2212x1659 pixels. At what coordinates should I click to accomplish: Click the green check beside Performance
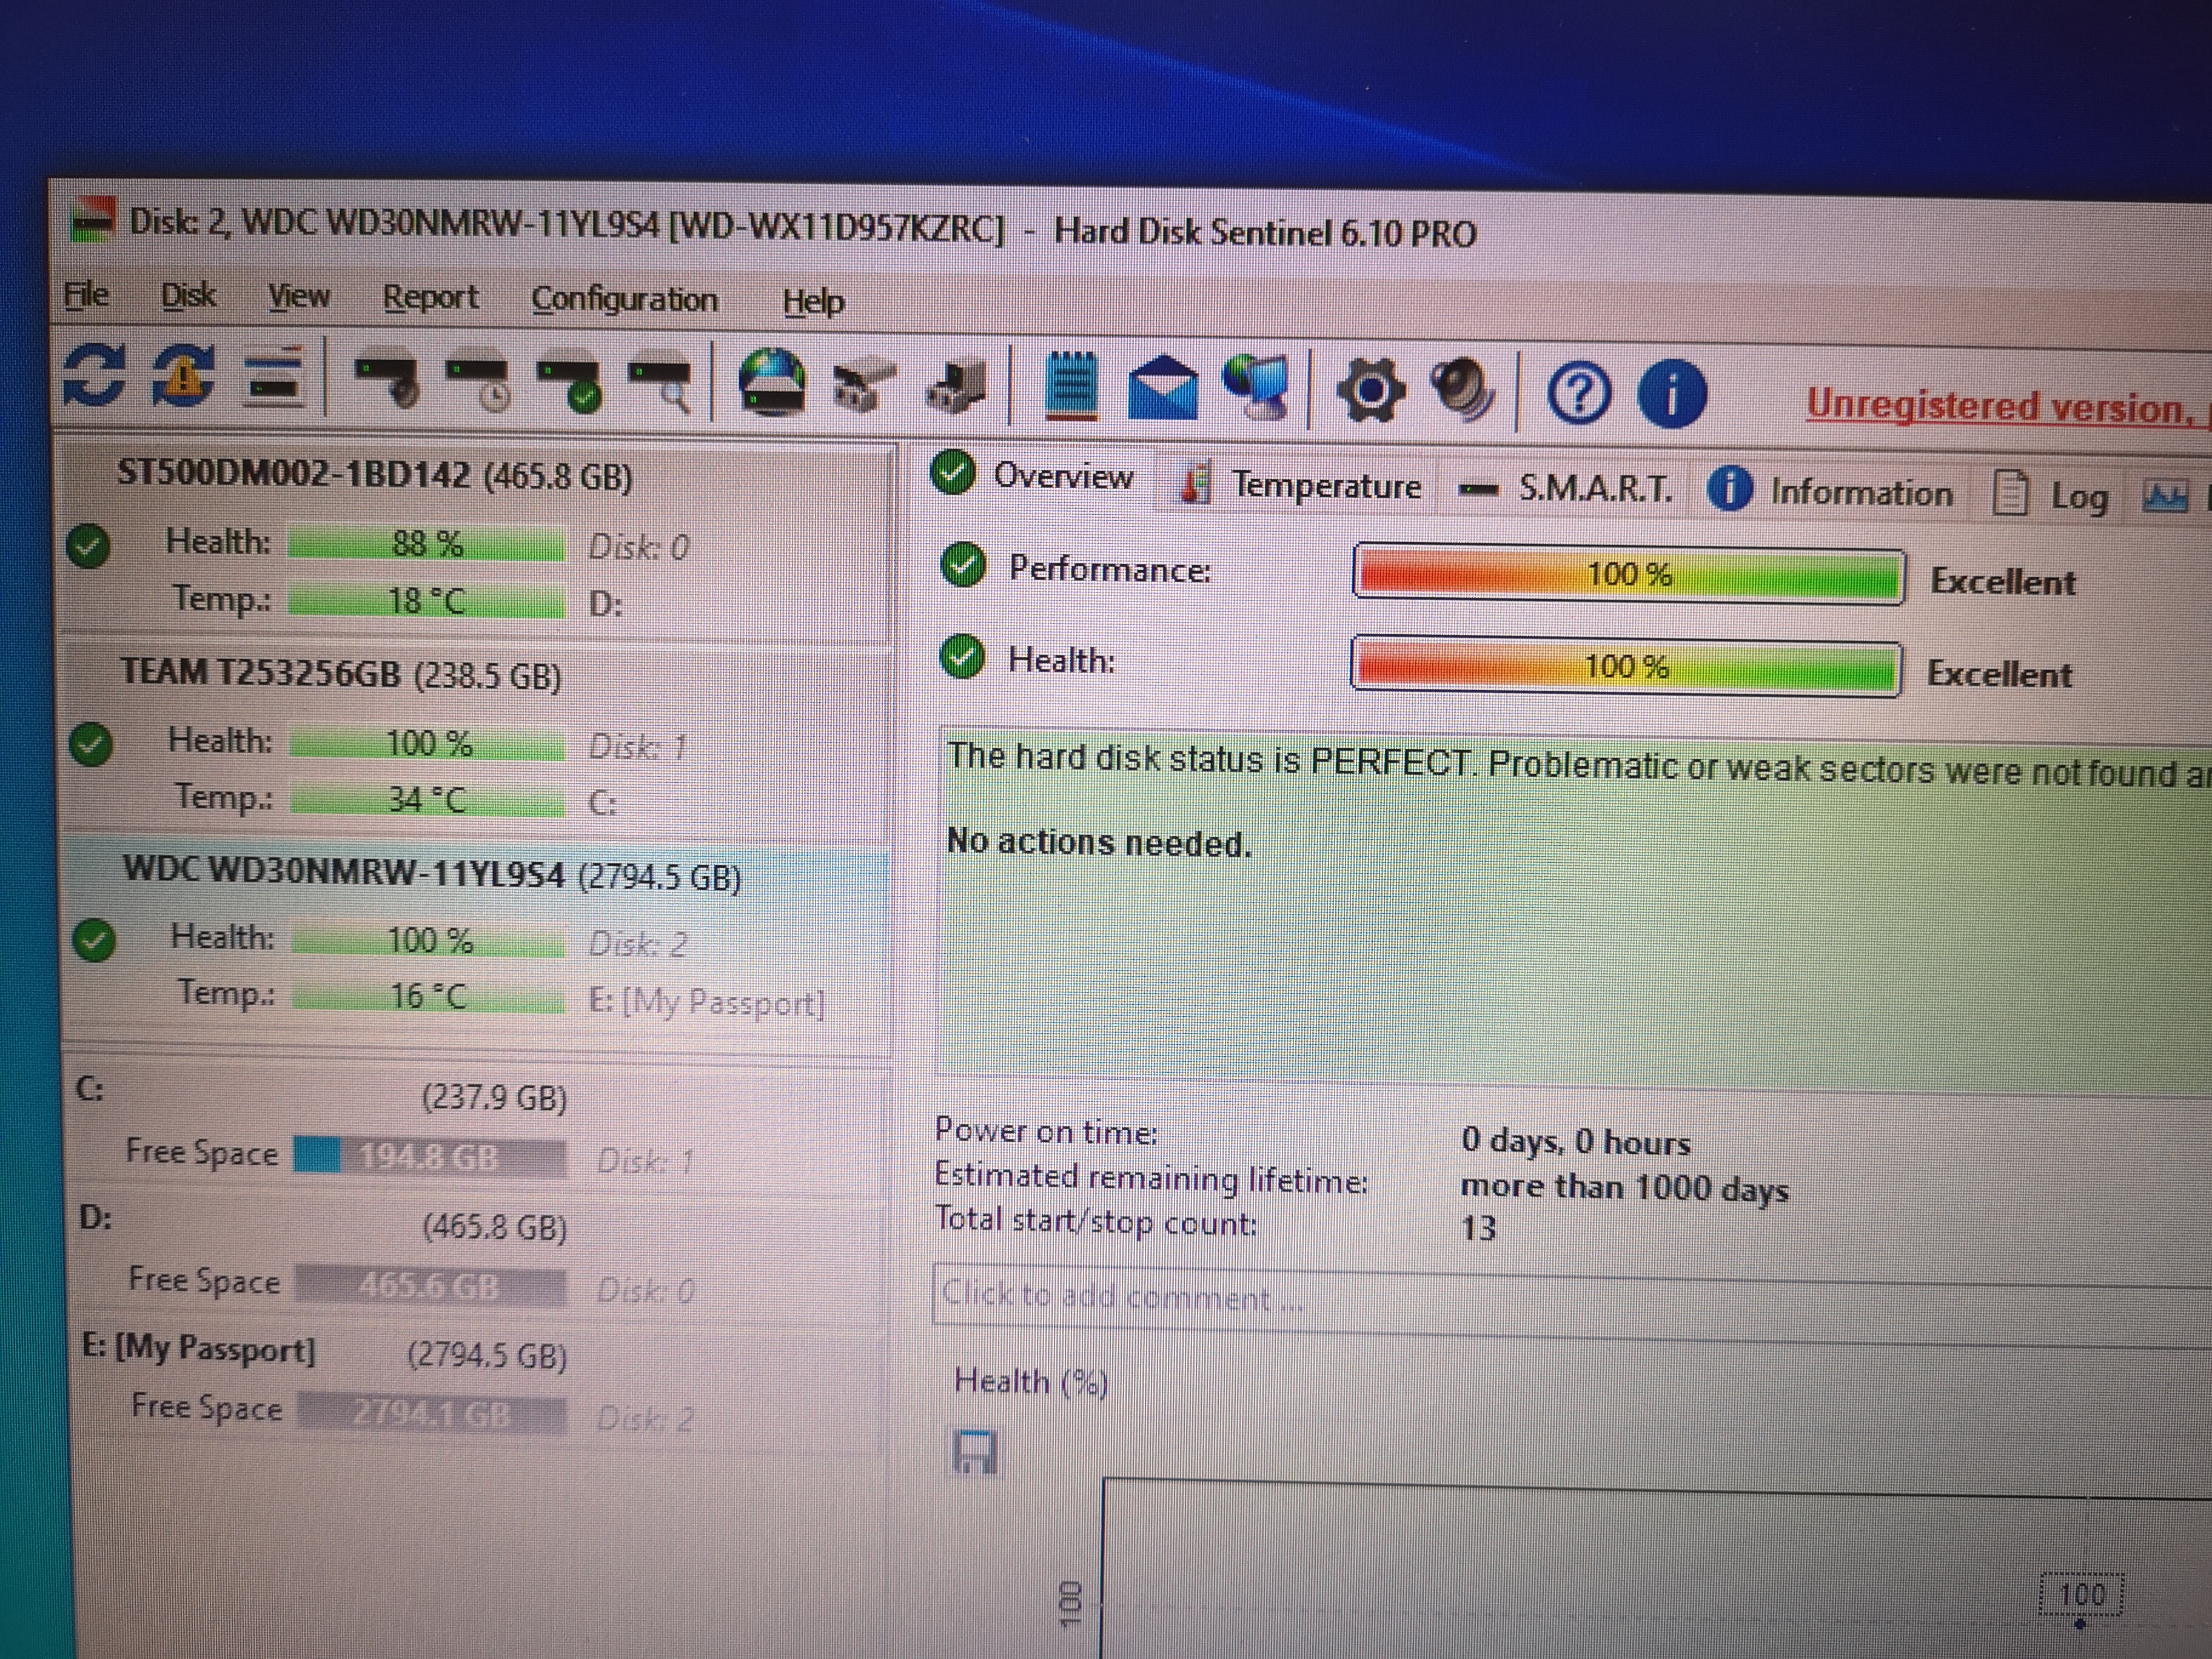(964, 566)
